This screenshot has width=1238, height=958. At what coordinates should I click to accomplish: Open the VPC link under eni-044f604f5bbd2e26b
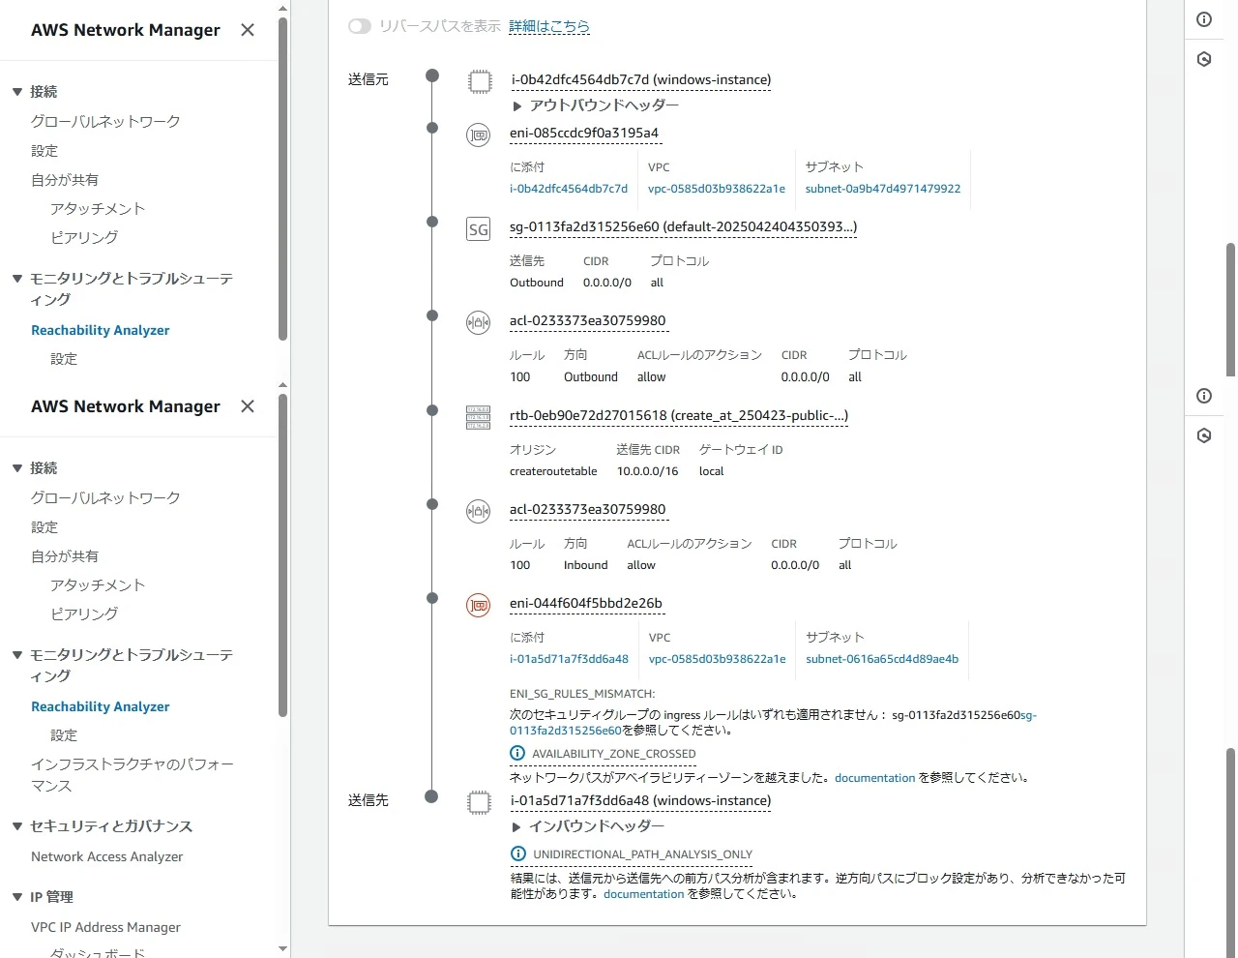click(x=718, y=659)
